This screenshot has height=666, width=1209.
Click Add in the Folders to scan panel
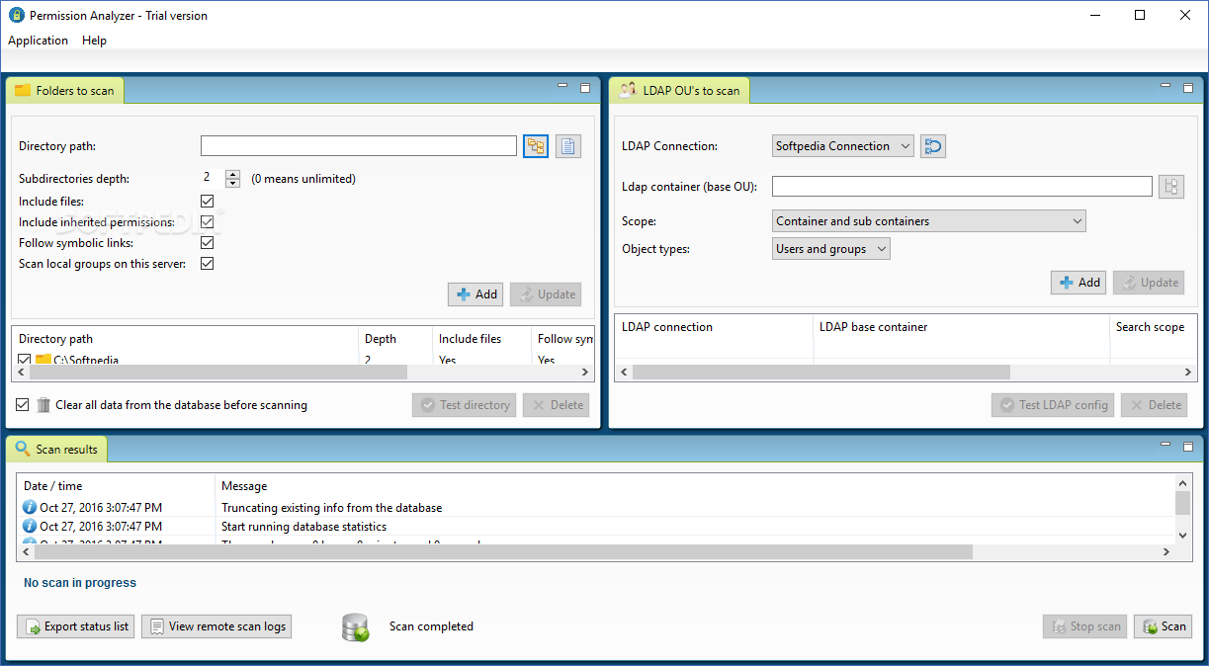click(475, 294)
